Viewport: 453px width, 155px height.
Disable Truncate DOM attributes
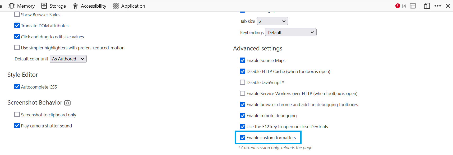pyautogui.click(x=17, y=25)
